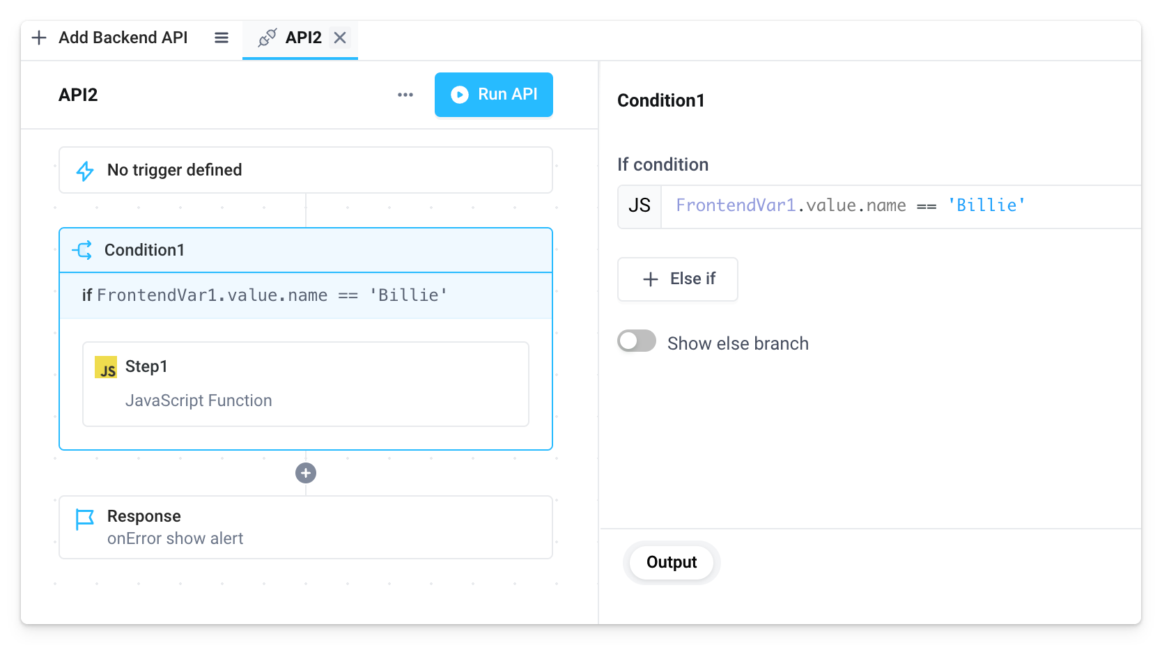Select the Step1 JavaScript Function block
The height and width of the screenshot is (645, 1162).
point(305,384)
